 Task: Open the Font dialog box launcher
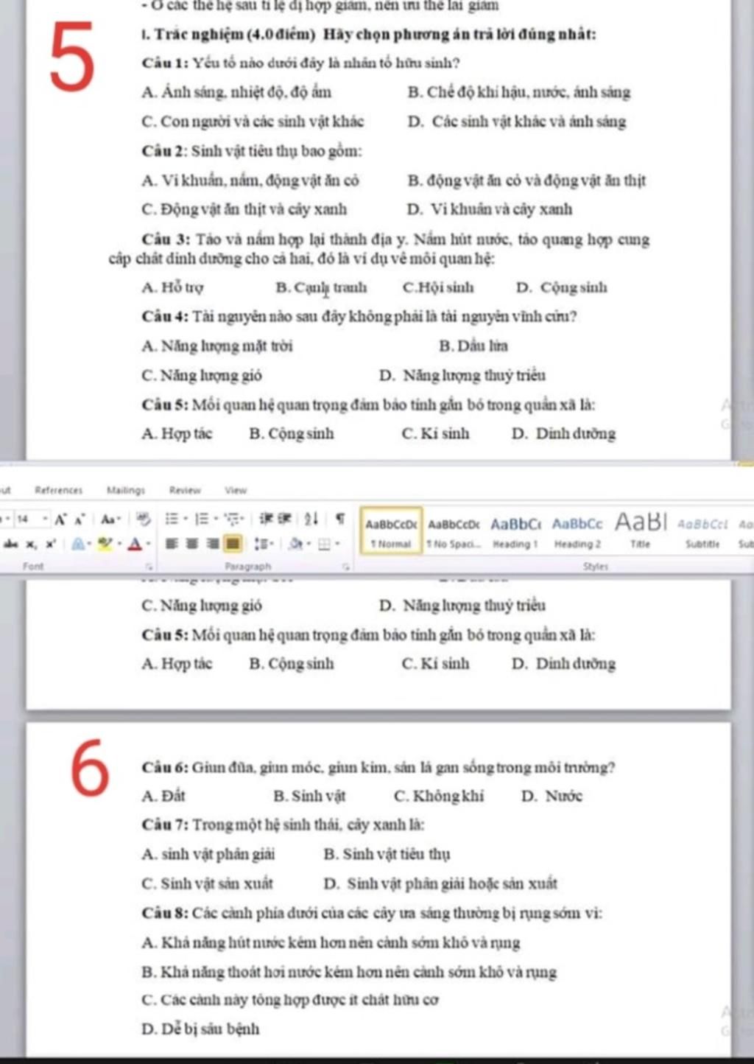[x=149, y=567]
